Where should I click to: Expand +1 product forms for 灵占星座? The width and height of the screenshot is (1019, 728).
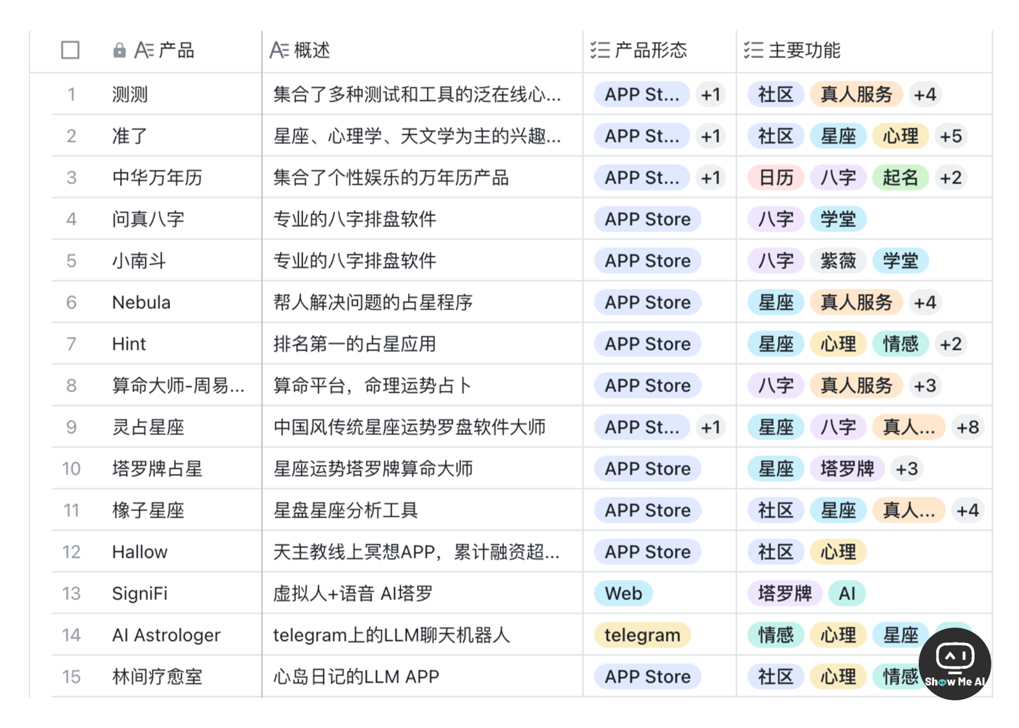pyautogui.click(x=710, y=427)
